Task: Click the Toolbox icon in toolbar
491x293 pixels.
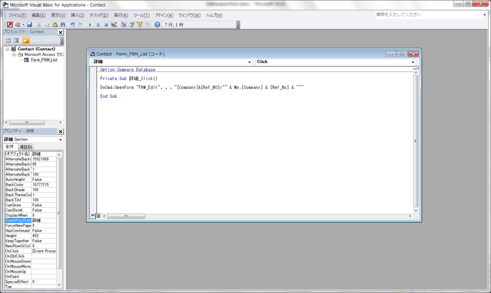Action: pos(148,24)
